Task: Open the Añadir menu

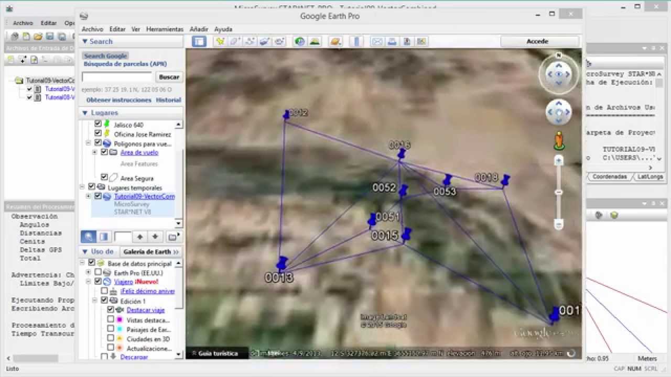Action: coord(199,29)
